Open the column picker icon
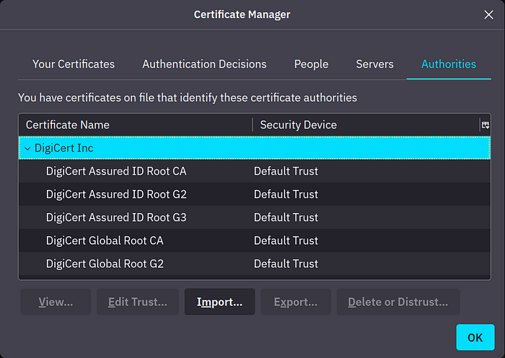The image size is (505, 358). (x=486, y=125)
